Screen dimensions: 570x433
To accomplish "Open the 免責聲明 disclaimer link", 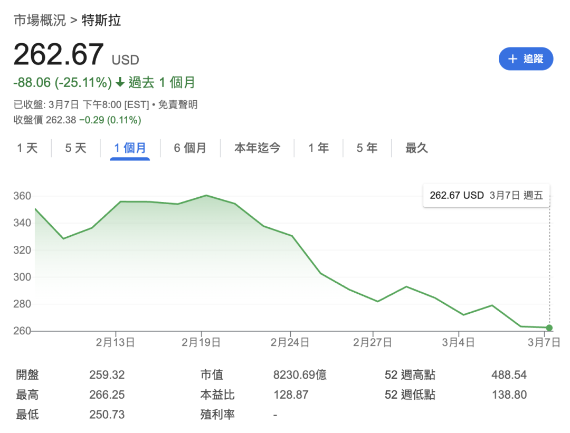I will (178, 104).
